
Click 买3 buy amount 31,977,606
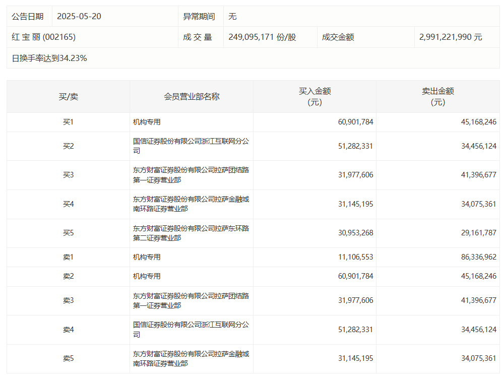pyautogui.click(x=355, y=174)
